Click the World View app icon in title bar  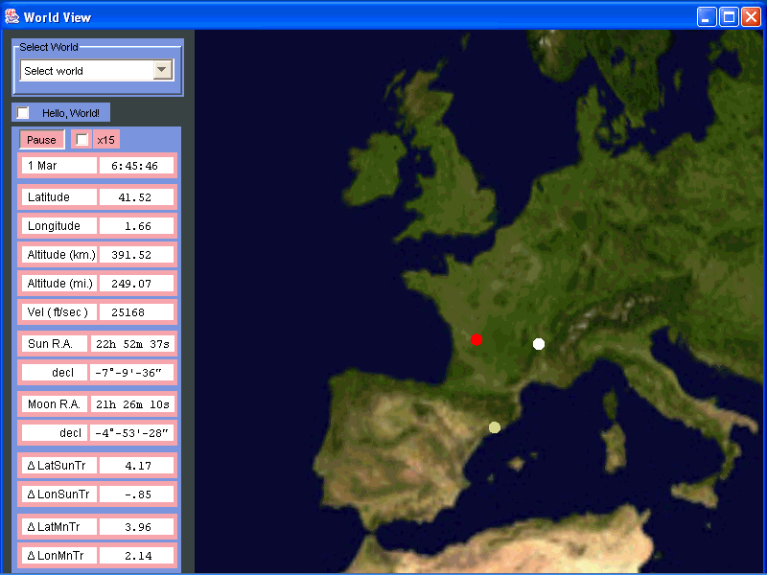click(x=12, y=15)
